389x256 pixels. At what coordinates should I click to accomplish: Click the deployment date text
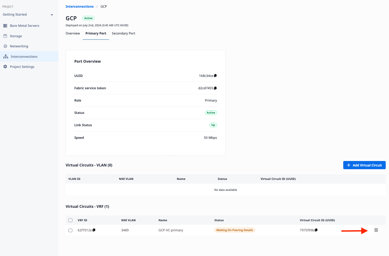[97, 25]
